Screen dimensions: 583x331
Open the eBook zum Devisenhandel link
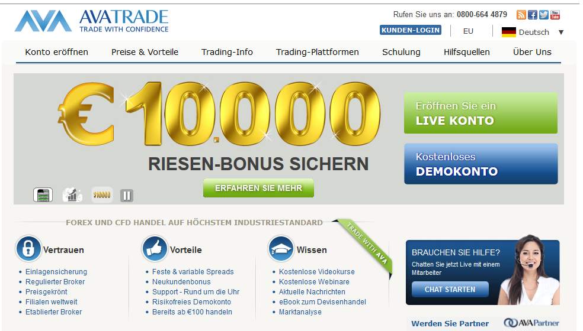(x=323, y=301)
